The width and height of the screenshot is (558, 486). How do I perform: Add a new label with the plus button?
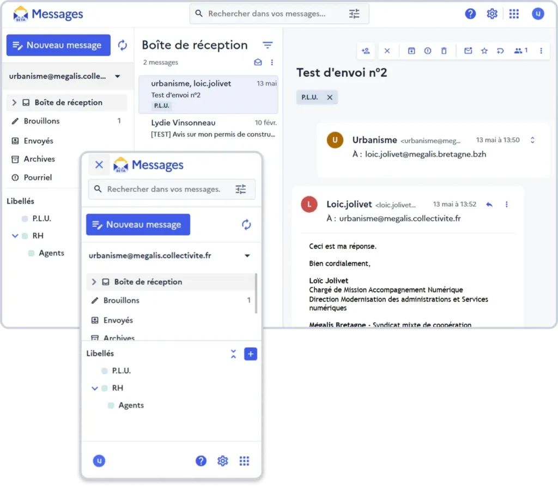(x=251, y=354)
